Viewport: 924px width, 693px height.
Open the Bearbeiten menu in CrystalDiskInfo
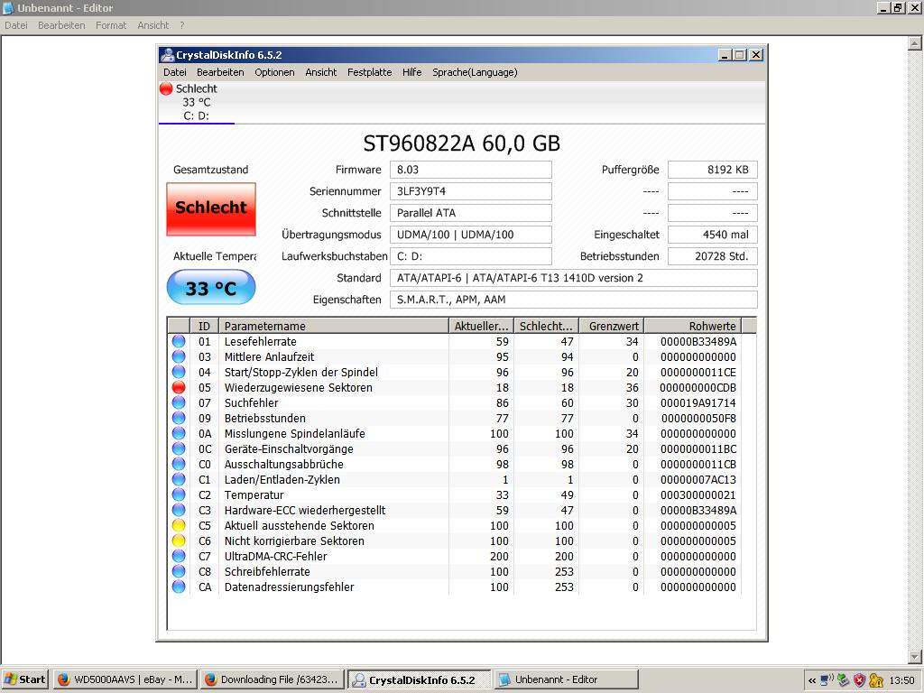click(220, 72)
